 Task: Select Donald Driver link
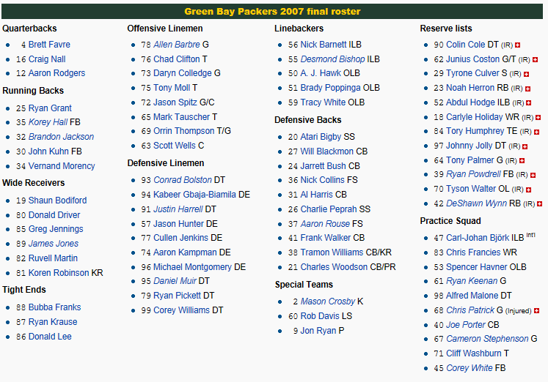(54, 215)
